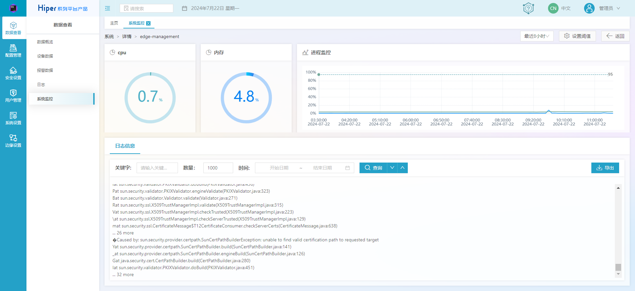This screenshot has height=291, width=635.
Task: Open 数据概览 in the side menu
Action: 45,42
